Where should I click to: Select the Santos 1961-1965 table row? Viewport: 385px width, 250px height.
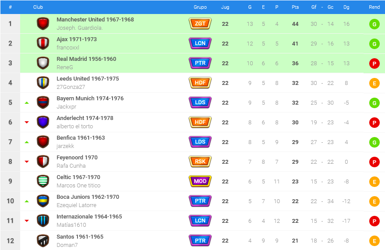[x=193, y=241]
